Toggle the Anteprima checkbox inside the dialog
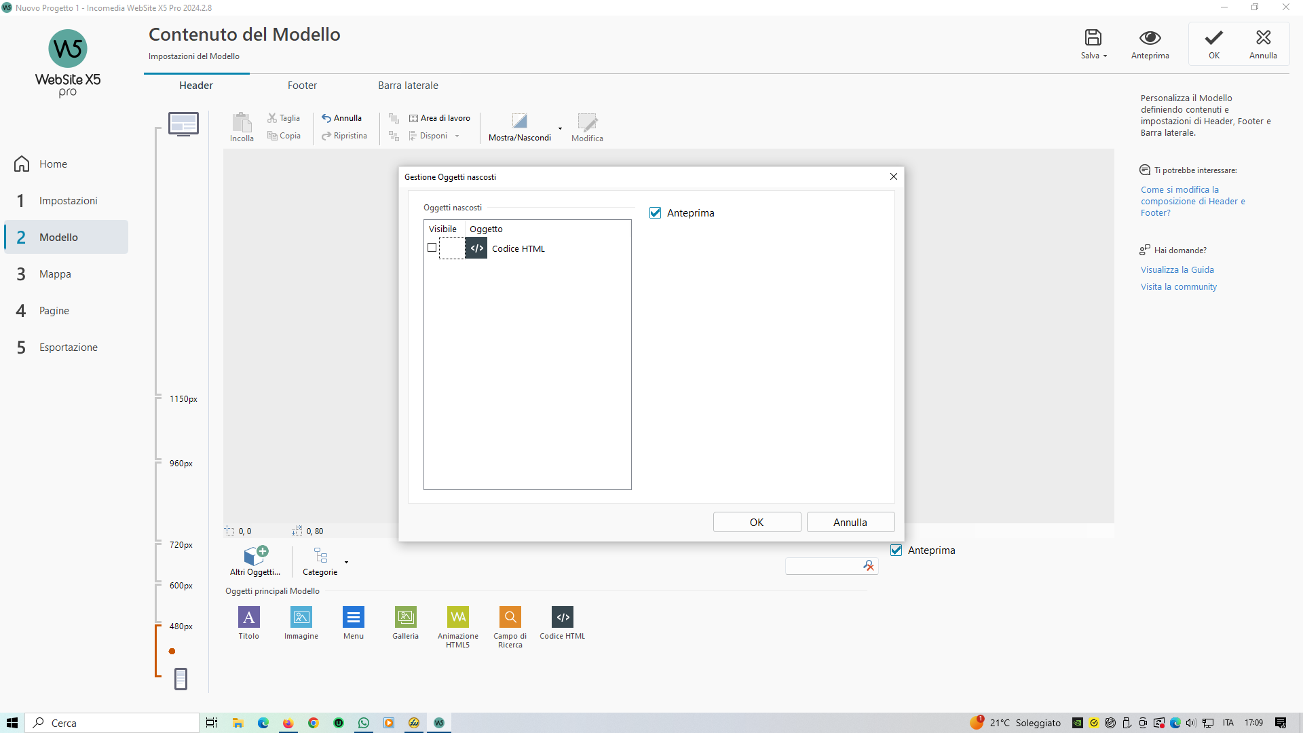This screenshot has width=1303, height=733. (656, 213)
